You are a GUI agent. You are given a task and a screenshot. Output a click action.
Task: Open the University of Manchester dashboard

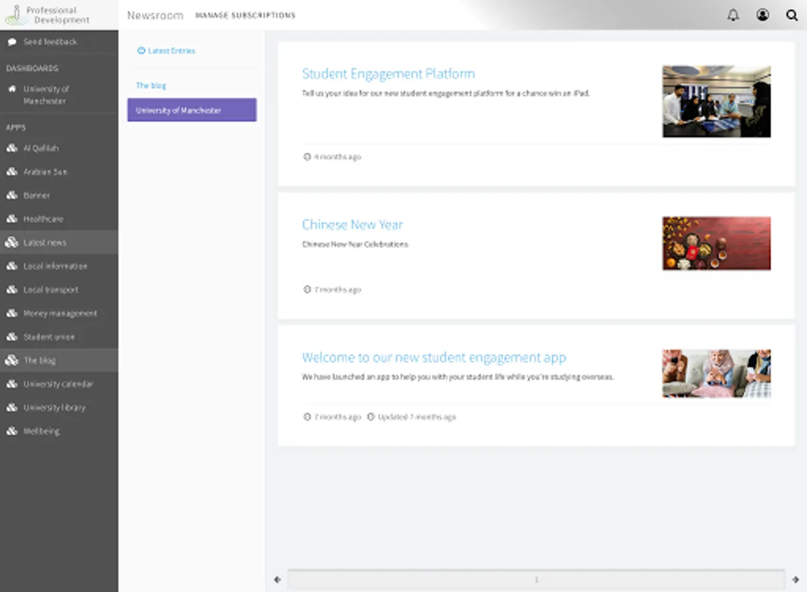(x=41, y=95)
